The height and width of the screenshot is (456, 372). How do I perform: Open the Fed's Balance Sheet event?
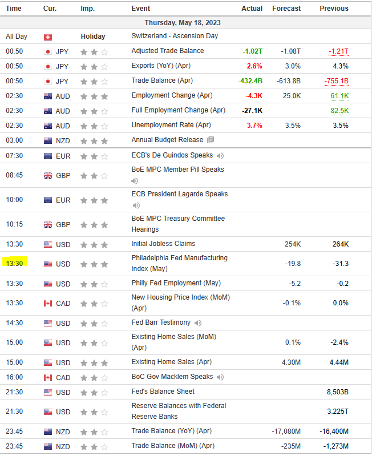163,392
